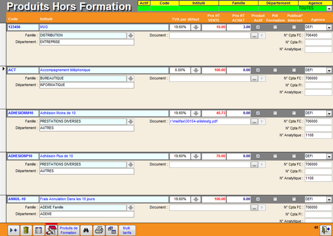Browse document for ADHESIONM10 with ... button
Viewport: 333px width, 236px height.
click(254, 121)
